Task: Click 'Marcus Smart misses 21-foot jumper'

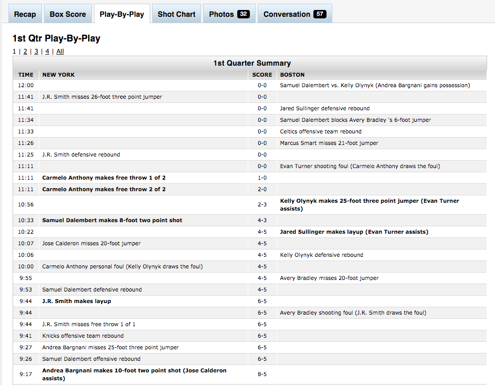Action: point(329,143)
